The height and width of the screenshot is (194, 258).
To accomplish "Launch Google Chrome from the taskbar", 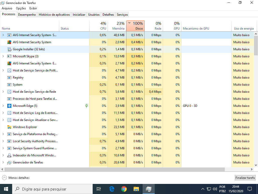I will pyautogui.click(x=124, y=189).
